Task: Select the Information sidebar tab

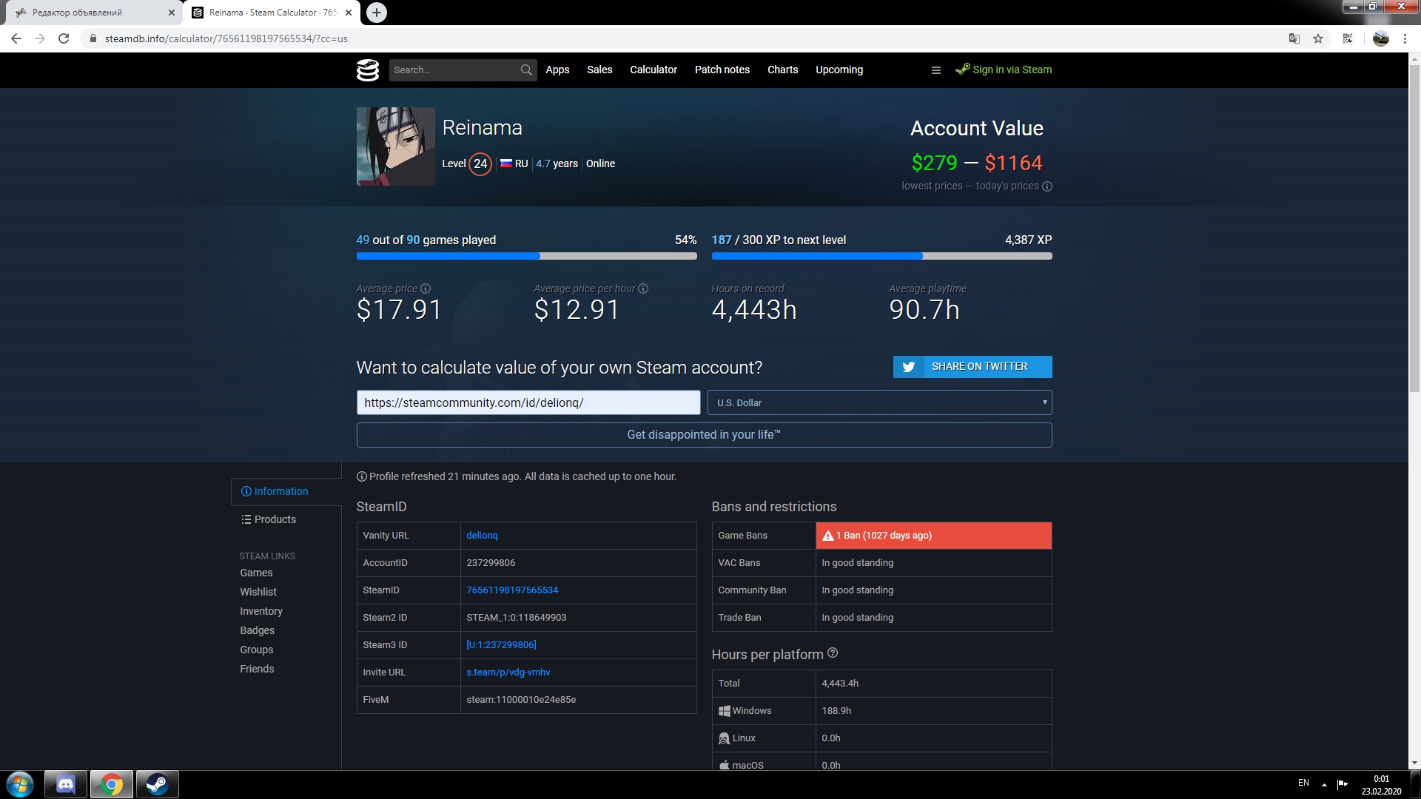Action: (286, 491)
